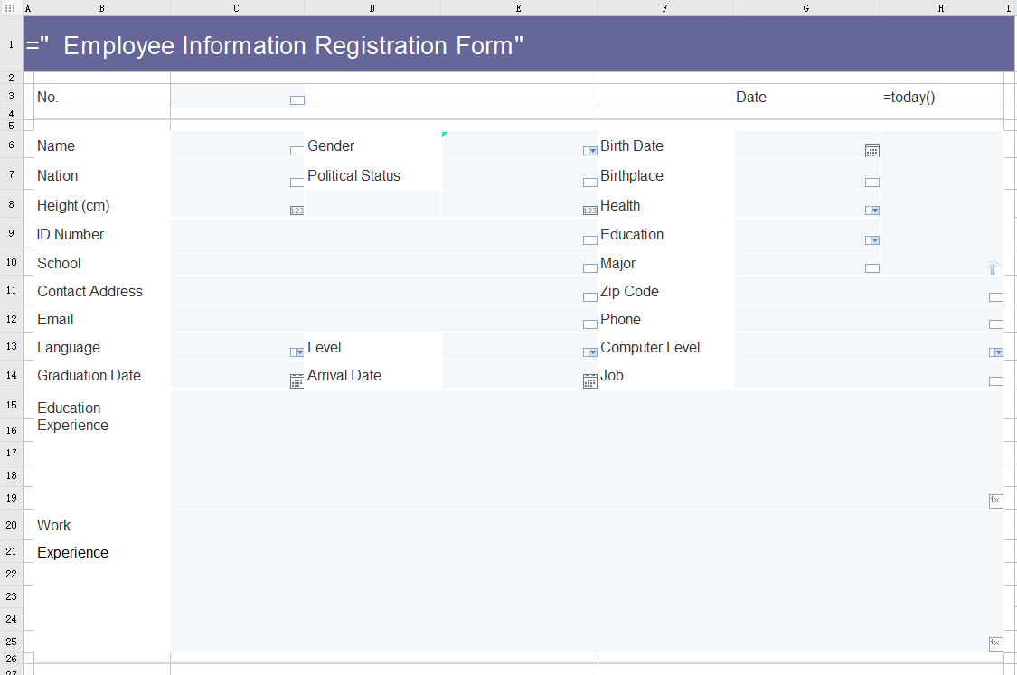1017x675 pixels.
Task: Expand the Health dropdown list
Action: click(871, 210)
